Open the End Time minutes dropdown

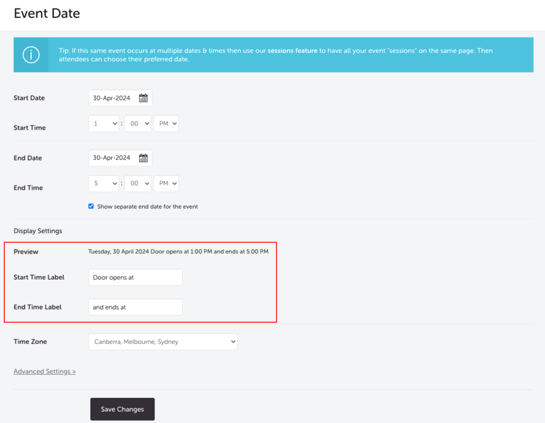[x=138, y=183]
